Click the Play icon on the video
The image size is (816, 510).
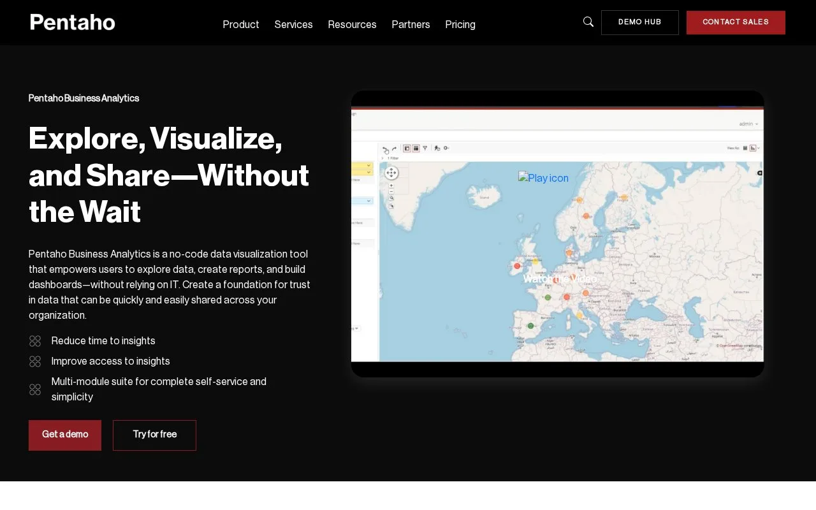543,178
